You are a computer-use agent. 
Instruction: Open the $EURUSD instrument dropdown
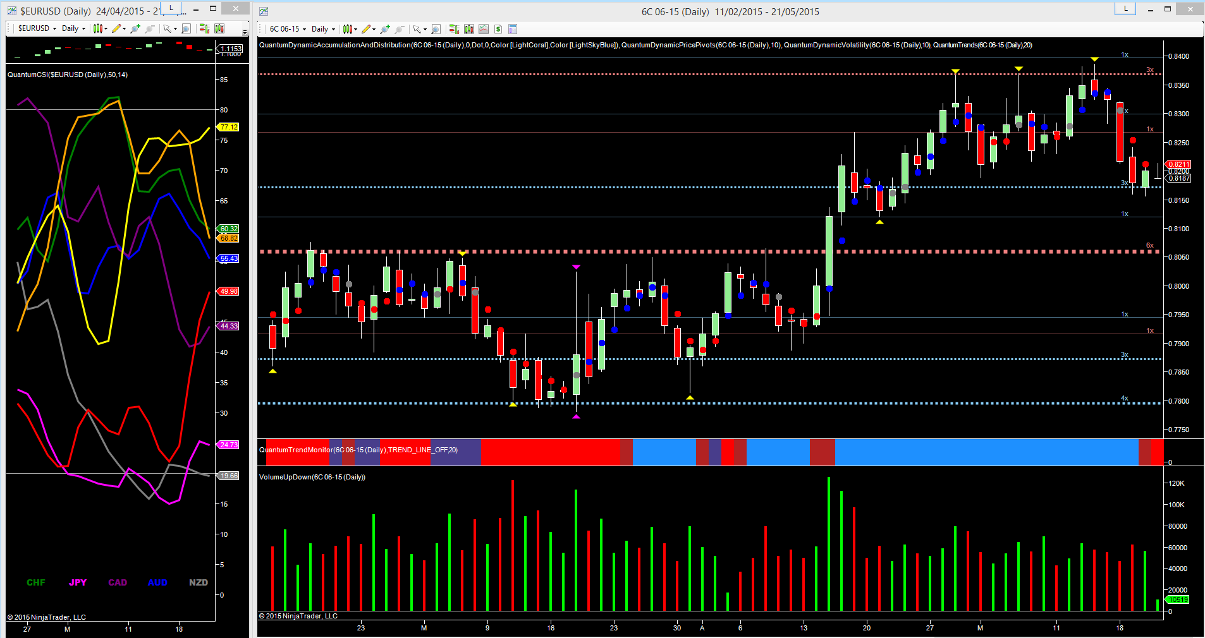[x=37, y=28]
